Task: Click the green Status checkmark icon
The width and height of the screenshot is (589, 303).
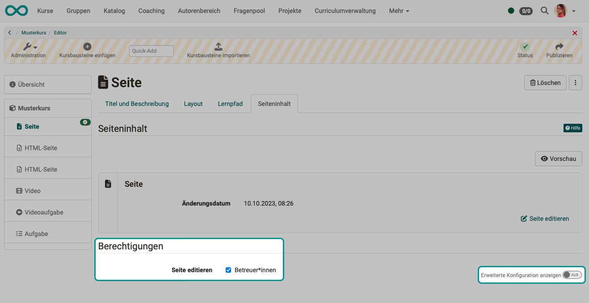Action: [x=525, y=46]
